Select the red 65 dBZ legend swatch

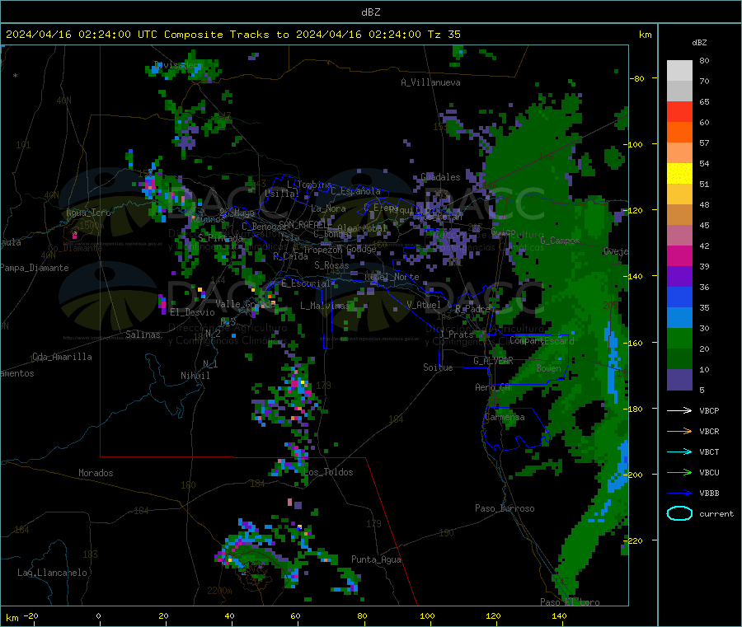679,112
